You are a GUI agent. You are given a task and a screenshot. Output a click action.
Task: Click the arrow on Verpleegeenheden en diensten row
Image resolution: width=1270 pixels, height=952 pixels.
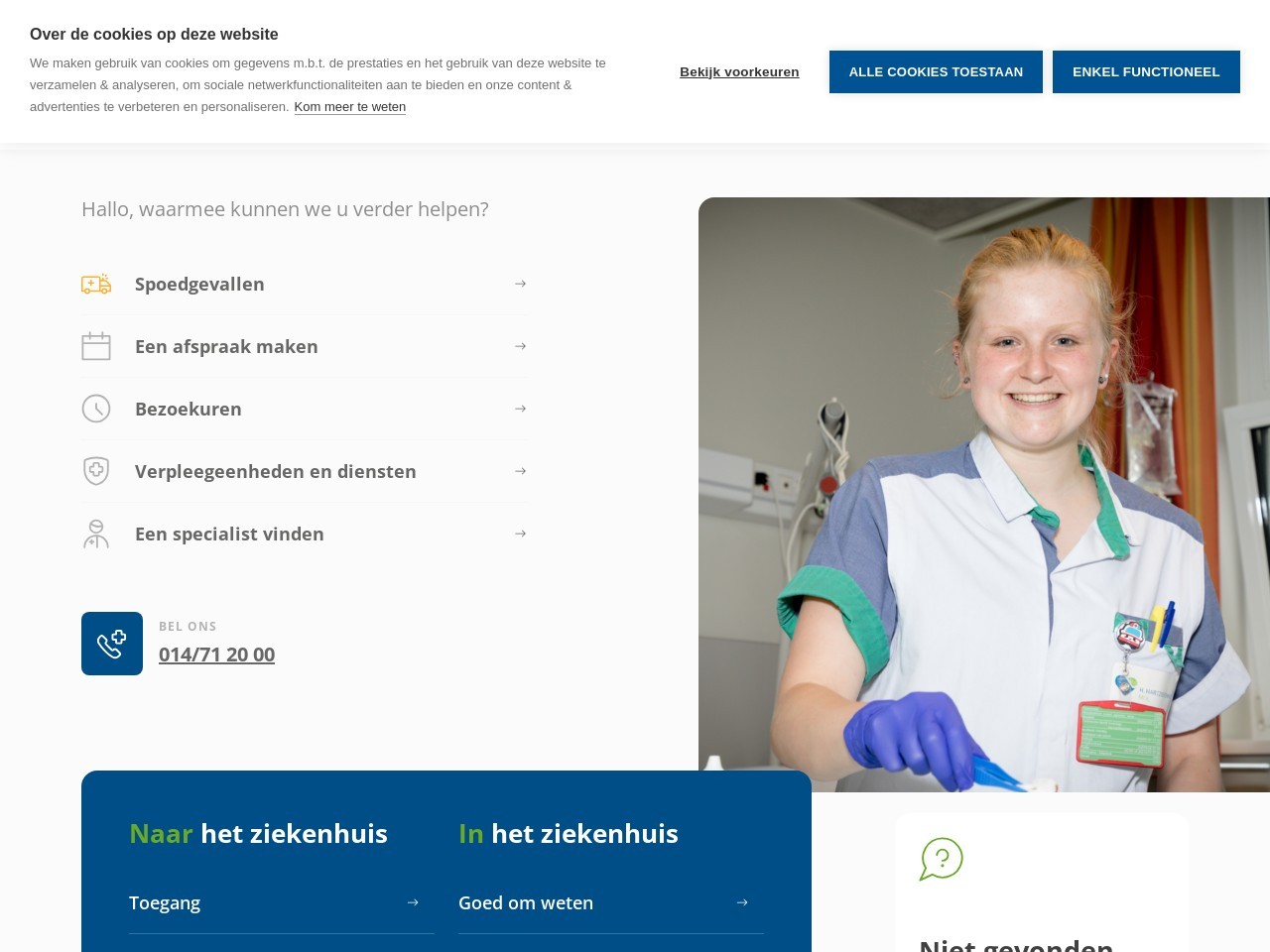520,471
